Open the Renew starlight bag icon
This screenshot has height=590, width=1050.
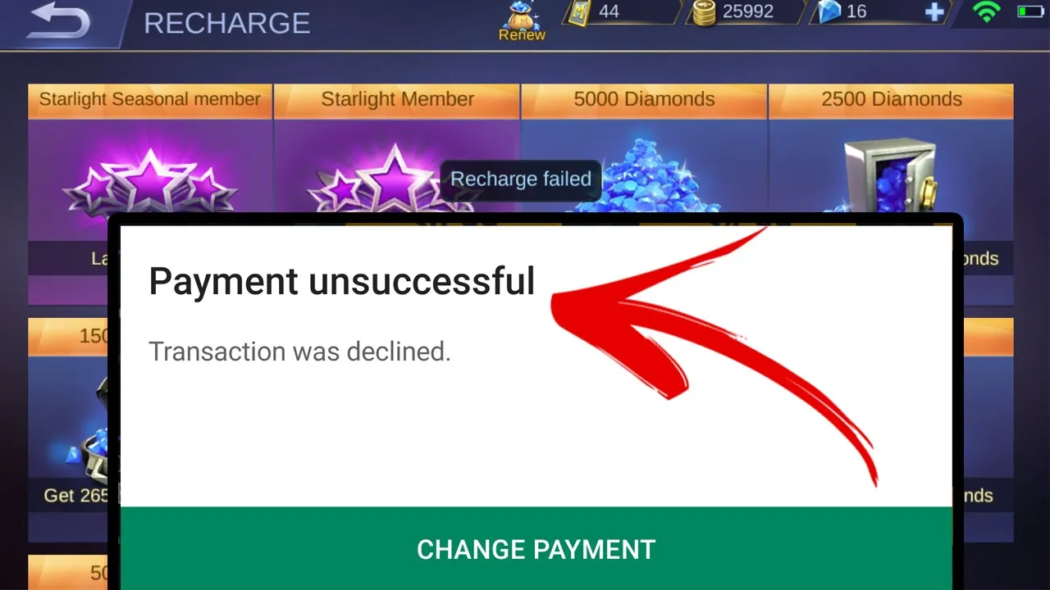pyautogui.click(x=522, y=21)
